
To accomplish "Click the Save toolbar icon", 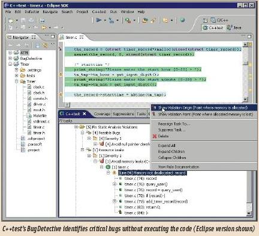I will click(23, 20).
